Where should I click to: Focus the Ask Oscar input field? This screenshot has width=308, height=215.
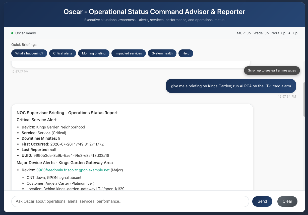point(130,201)
